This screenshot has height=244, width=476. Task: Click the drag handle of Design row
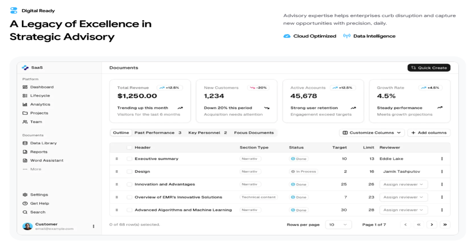pyautogui.click(x=116, y=171)
